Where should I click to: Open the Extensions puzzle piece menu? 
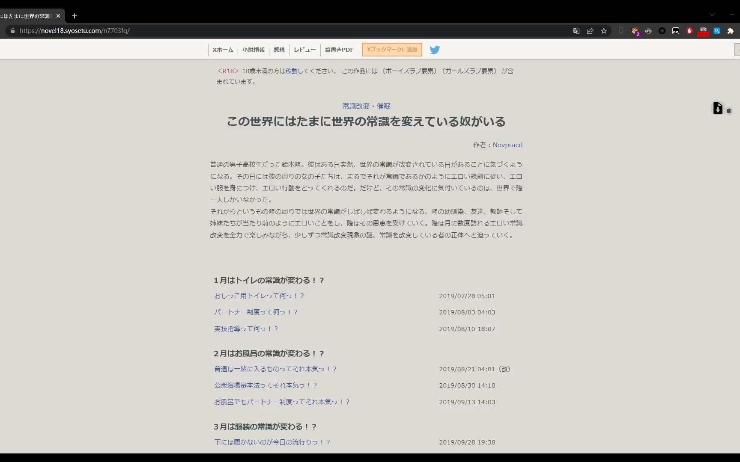(731, 31)
